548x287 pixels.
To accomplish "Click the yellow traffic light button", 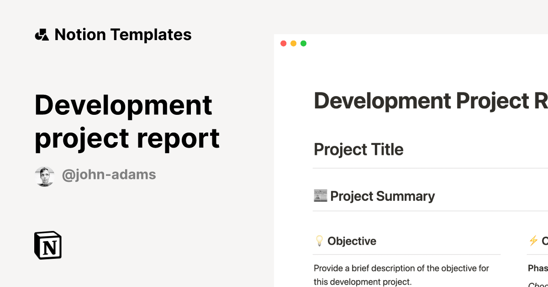I will (293, 43).
